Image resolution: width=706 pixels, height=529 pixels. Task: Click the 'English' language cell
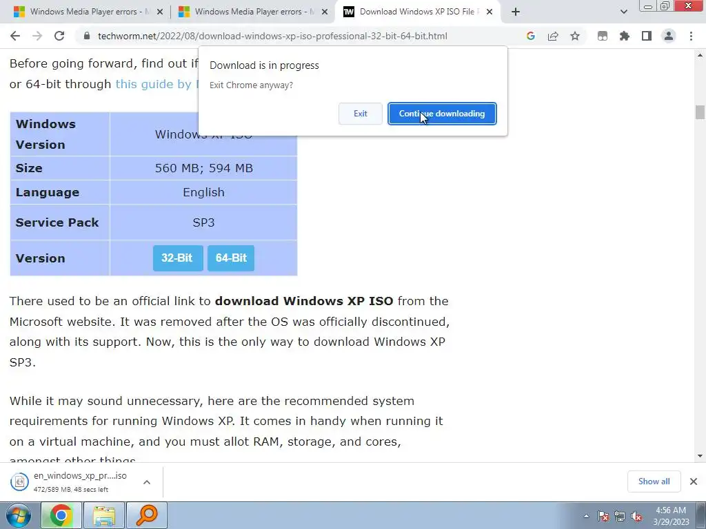pos(203,193)
